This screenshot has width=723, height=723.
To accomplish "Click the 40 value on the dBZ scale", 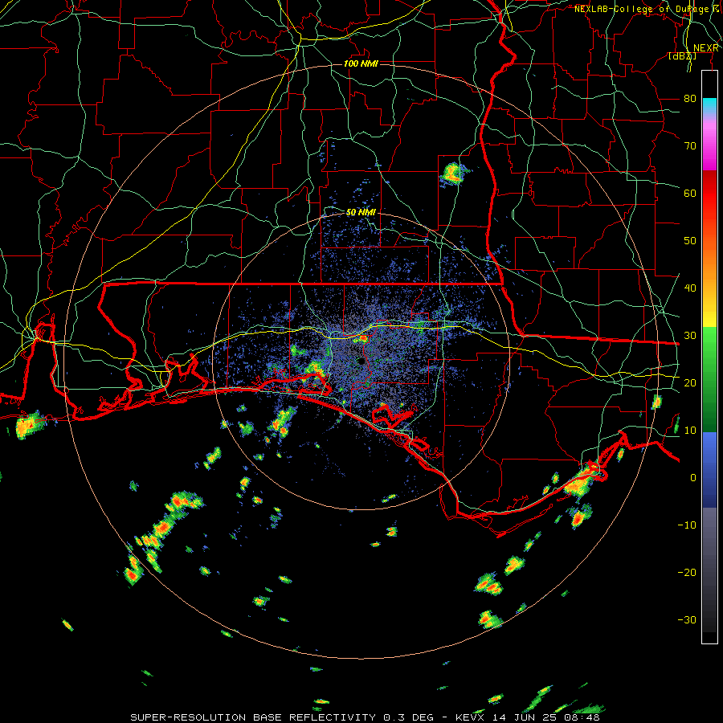I will [x=690, y=288].
